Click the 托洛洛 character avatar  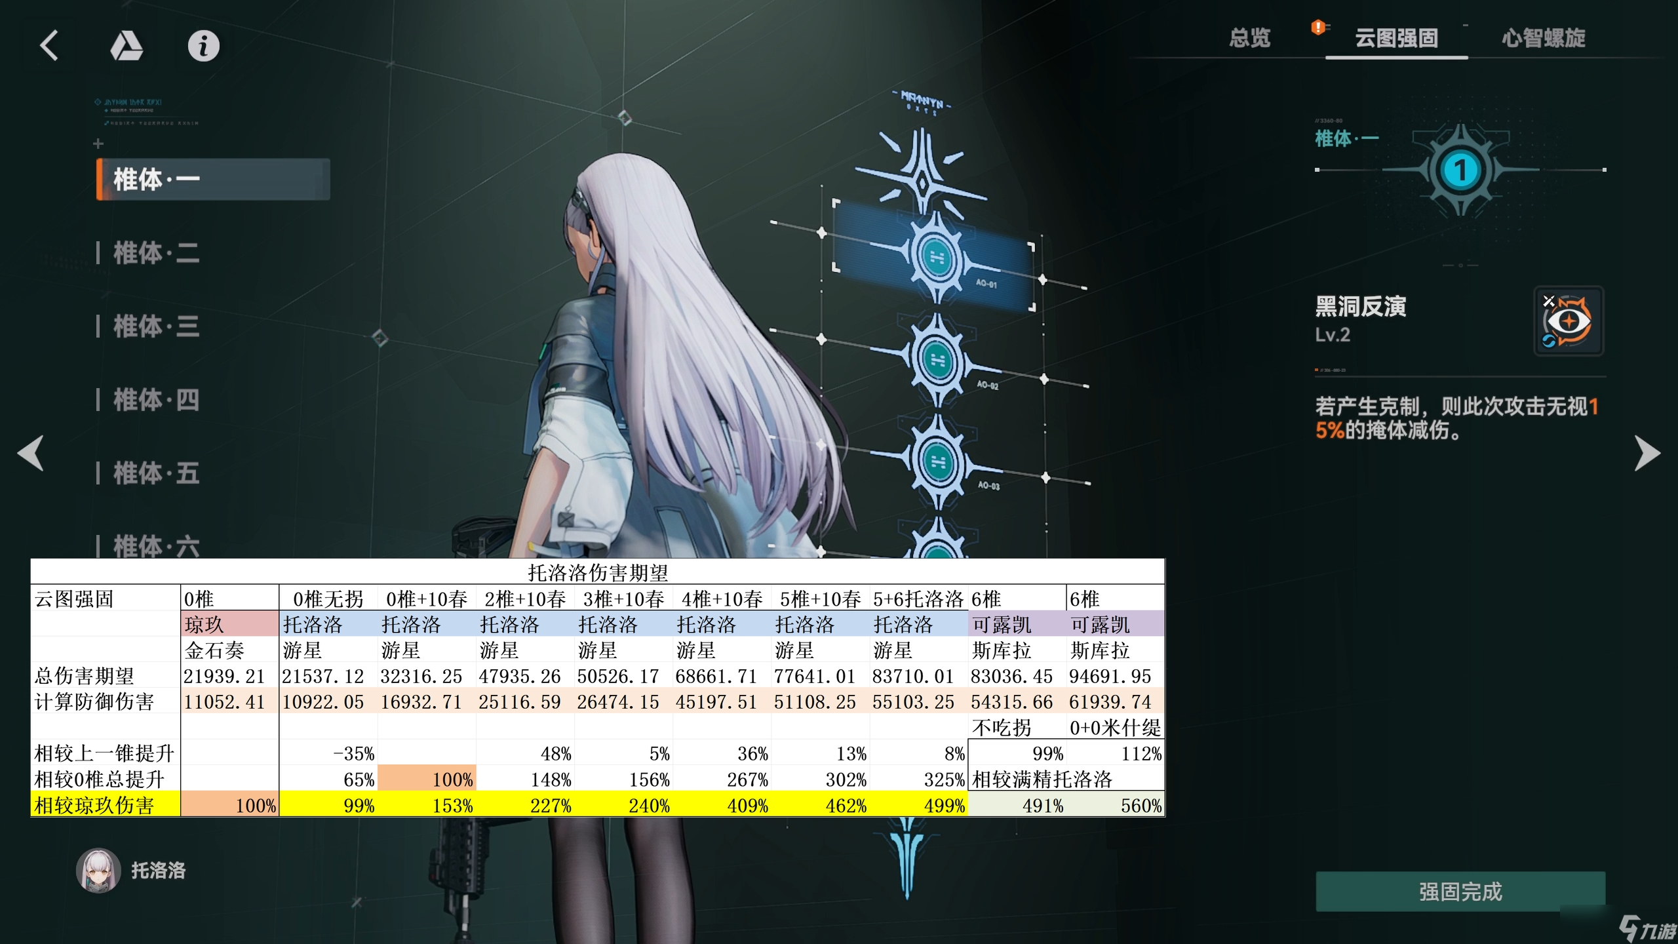(98, 871)
